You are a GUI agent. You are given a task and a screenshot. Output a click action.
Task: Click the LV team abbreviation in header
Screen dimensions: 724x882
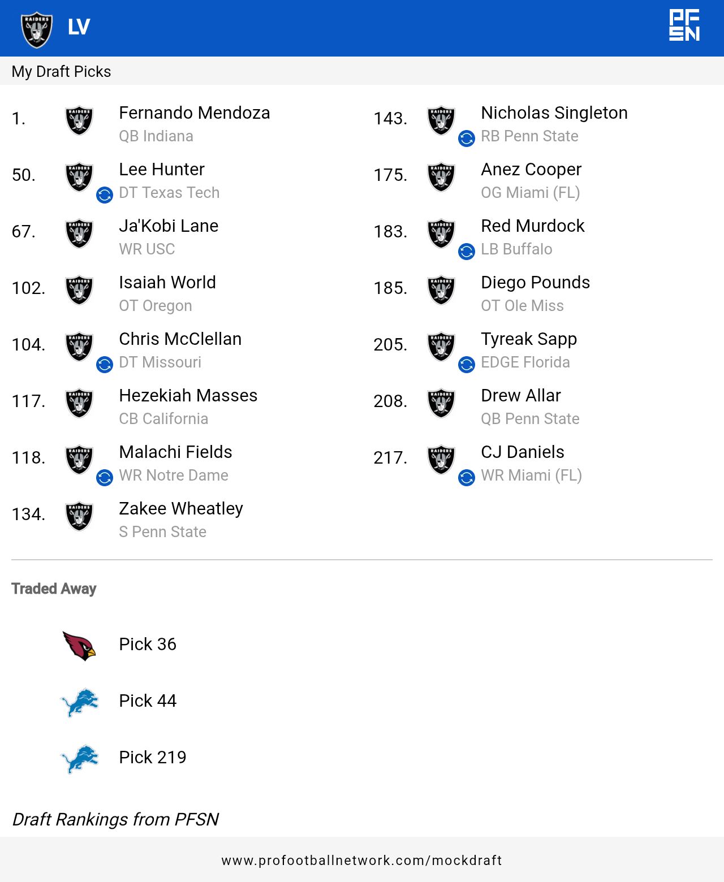pos(79,27)
